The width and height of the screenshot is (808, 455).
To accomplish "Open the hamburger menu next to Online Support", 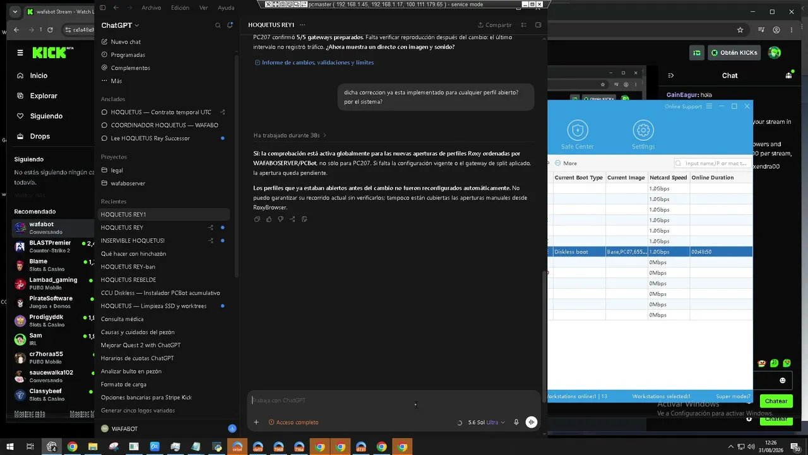I will pos(709,106).
